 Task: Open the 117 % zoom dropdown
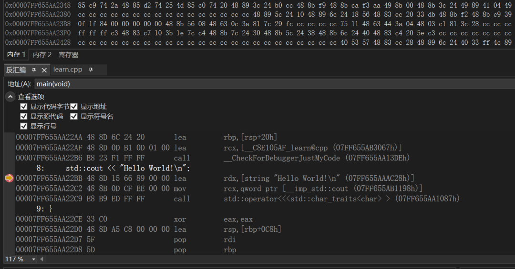coord(33,259)
